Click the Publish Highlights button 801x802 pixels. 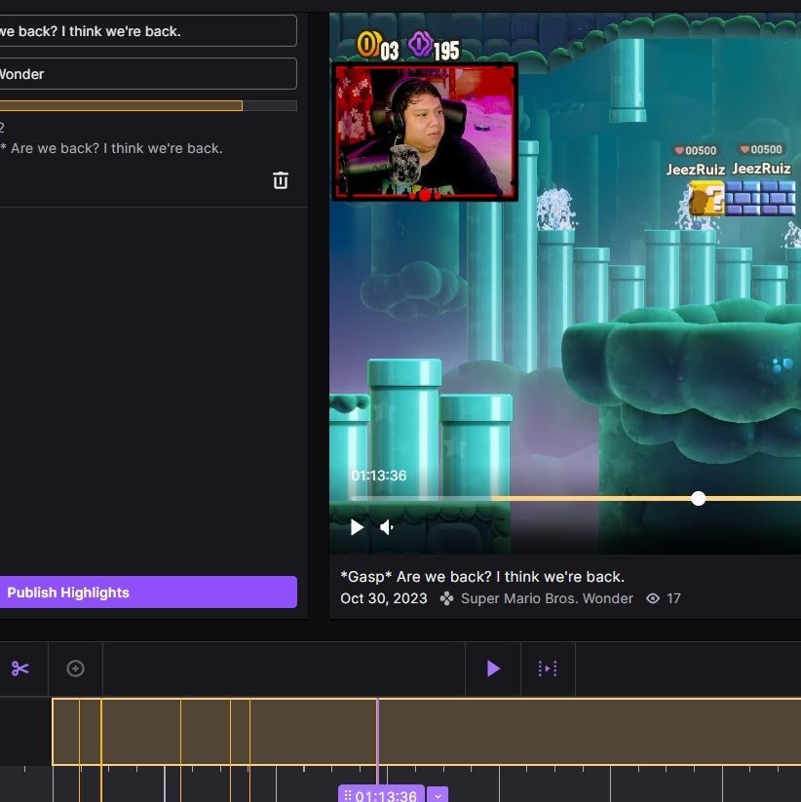[148, 592]
